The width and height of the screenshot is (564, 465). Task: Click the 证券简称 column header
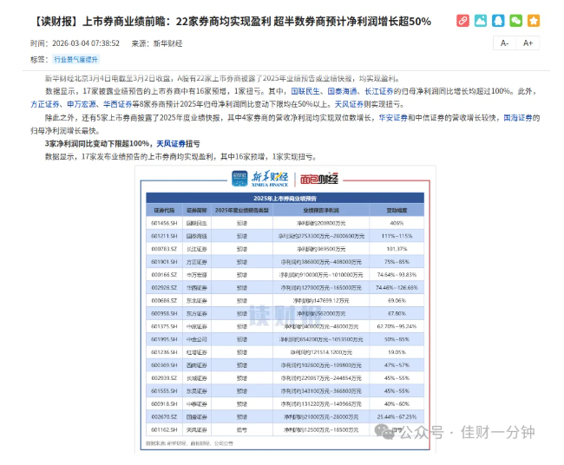click(197, 210)
